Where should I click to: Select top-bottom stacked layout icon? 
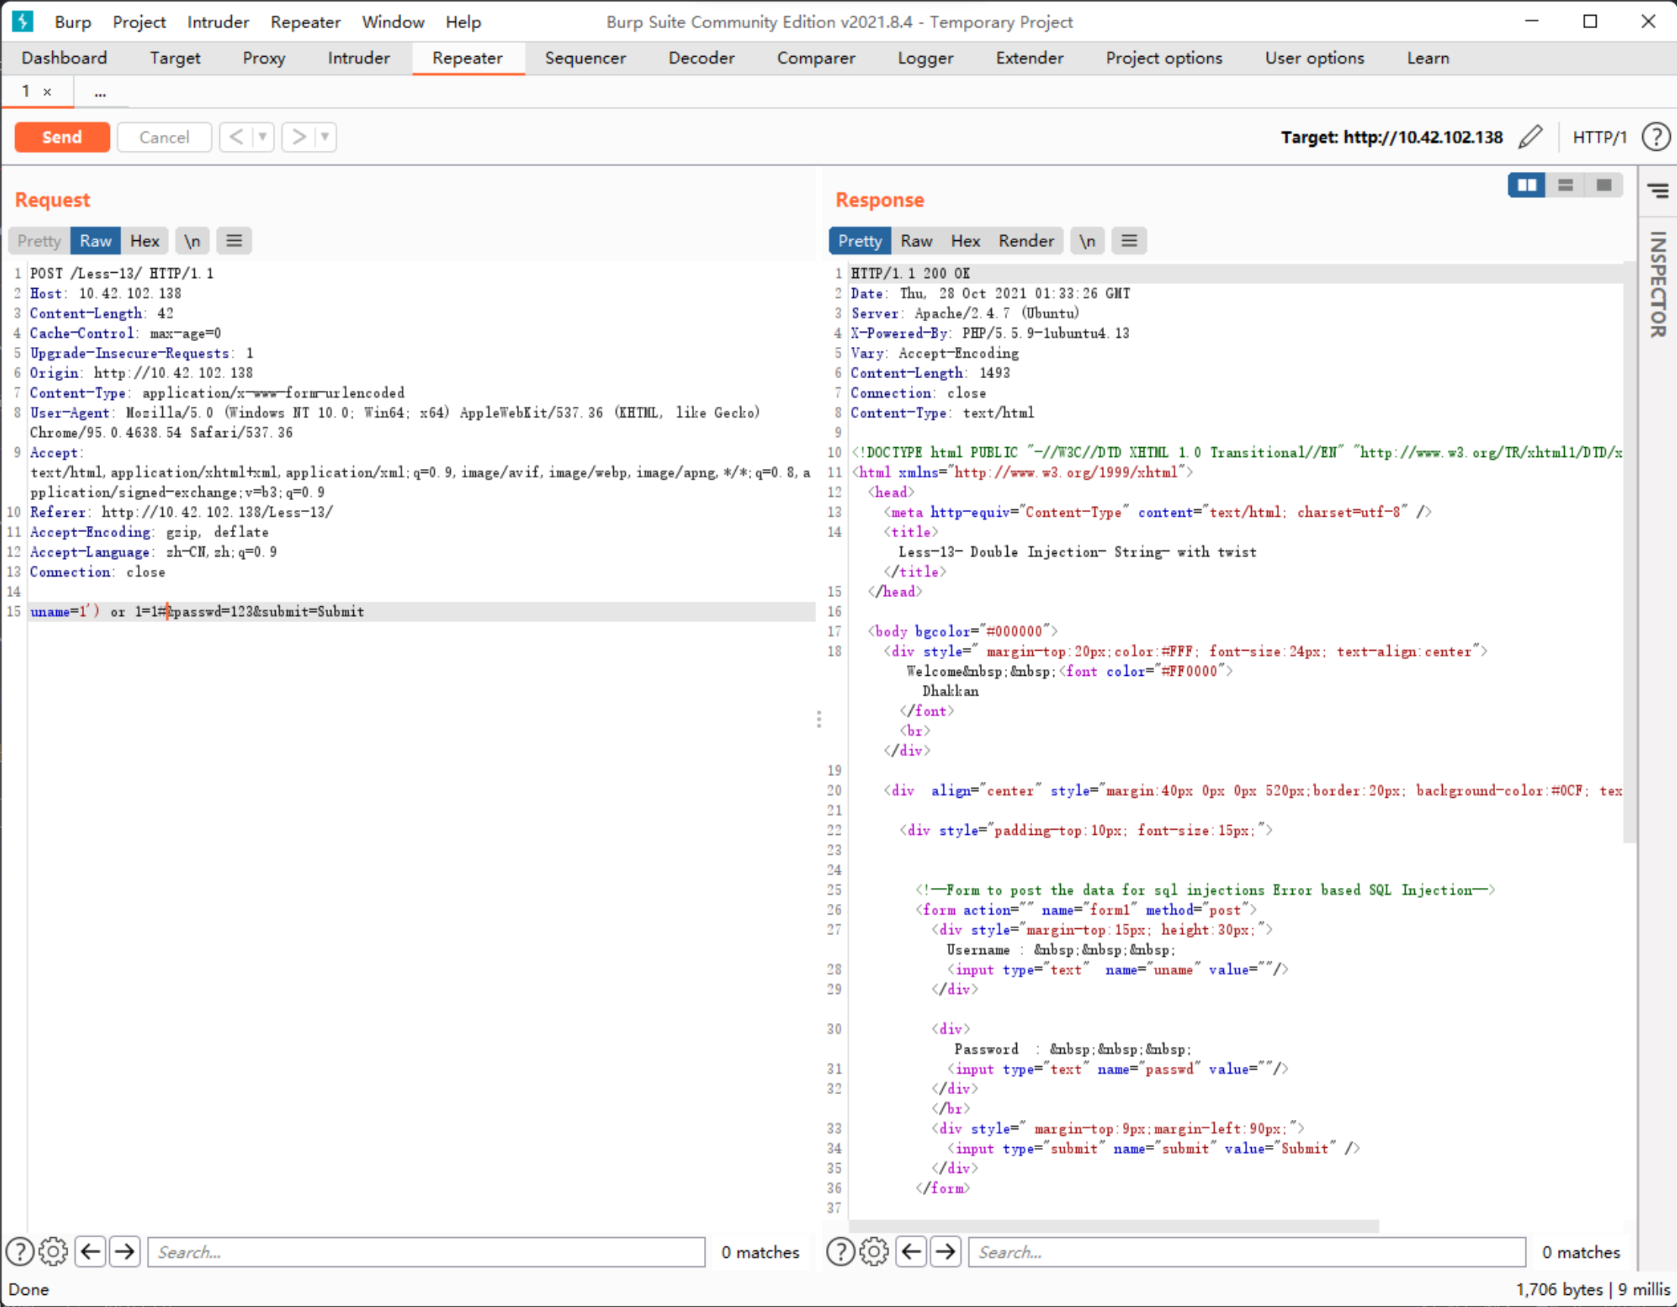point(1565,185)
